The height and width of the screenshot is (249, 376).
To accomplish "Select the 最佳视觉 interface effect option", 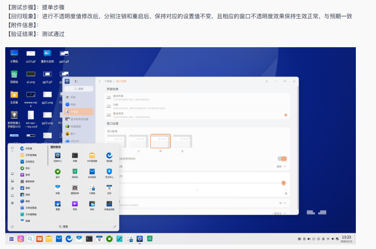I will 197,115.
